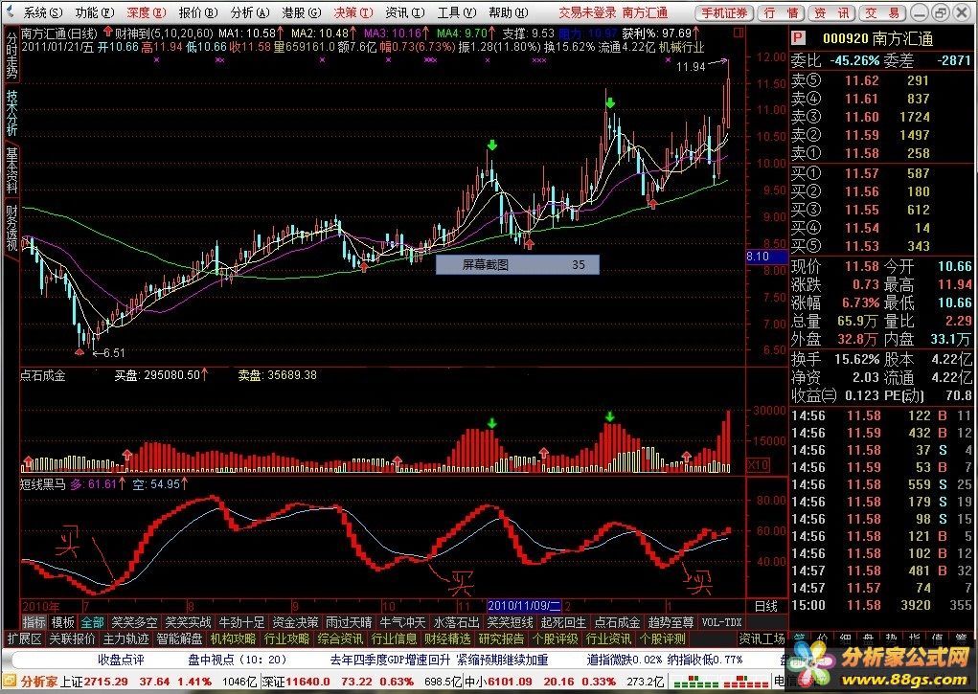Viewport: 978px width, 694px height.
Task: Click the 手机证券 button
Action: (x=723, y=12)
